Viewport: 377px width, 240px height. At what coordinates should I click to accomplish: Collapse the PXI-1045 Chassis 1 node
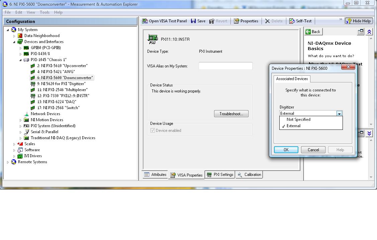coord(20,60)
